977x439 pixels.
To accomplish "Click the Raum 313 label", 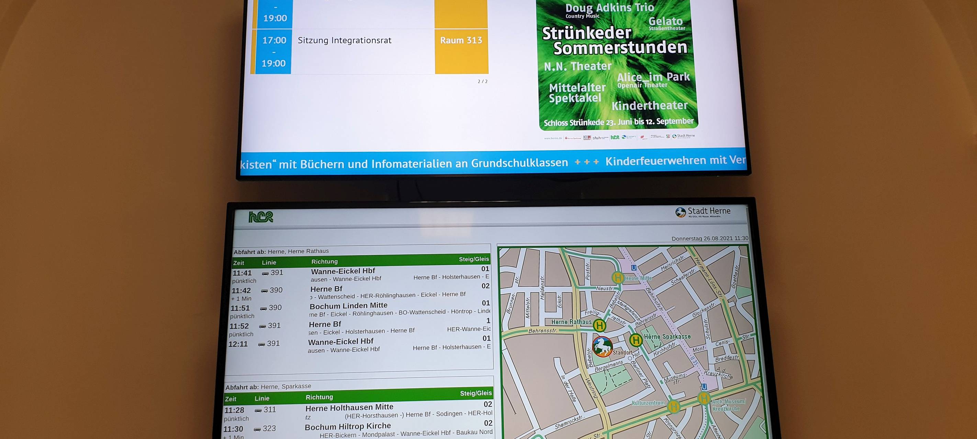I will point(462,40).
